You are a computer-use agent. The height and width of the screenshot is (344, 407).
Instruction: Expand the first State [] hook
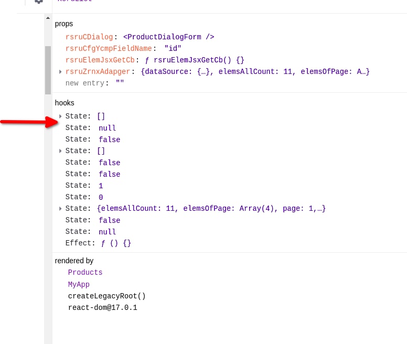tap(61, 116)
